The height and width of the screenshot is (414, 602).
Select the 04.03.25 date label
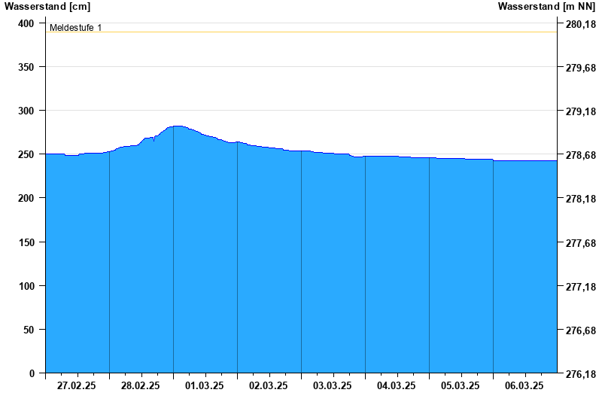coord(397,386)
